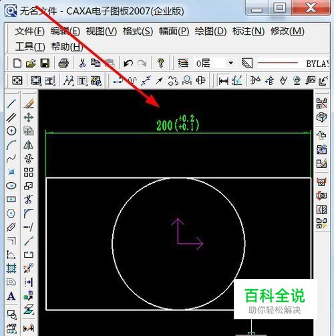Print the drawing

[x=63, y=64]
